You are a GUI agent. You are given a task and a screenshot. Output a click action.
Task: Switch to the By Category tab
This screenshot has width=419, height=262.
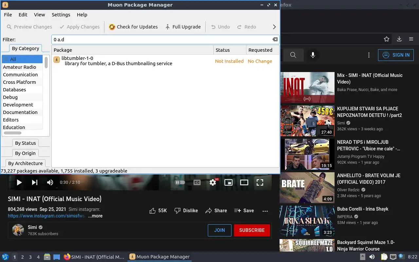point(25,48)
